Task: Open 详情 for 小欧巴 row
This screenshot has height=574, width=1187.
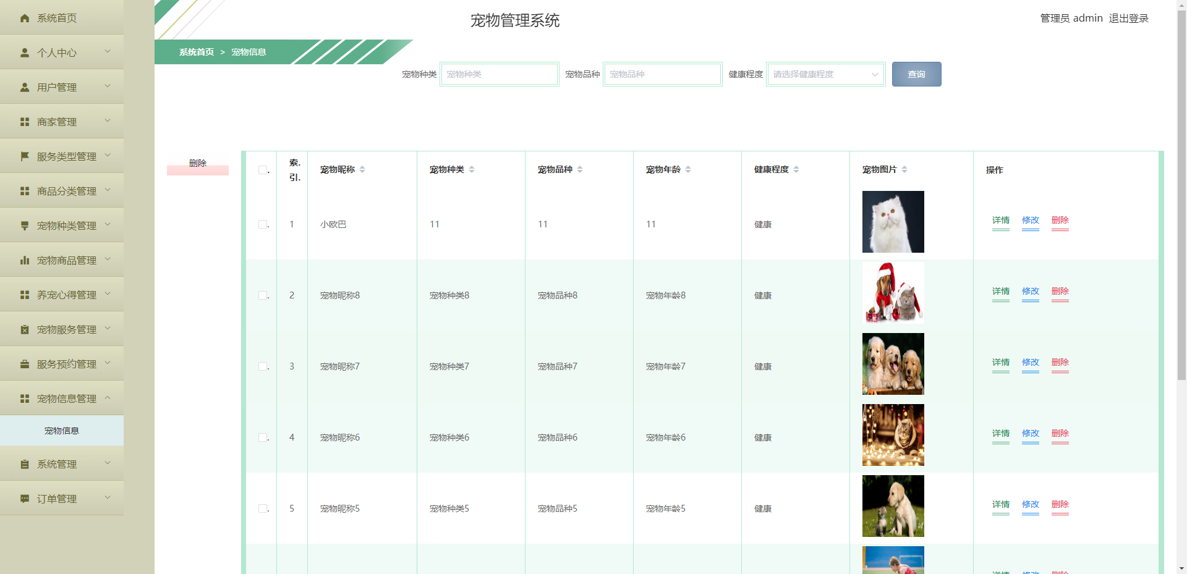Action: (x=1001, y=221)
